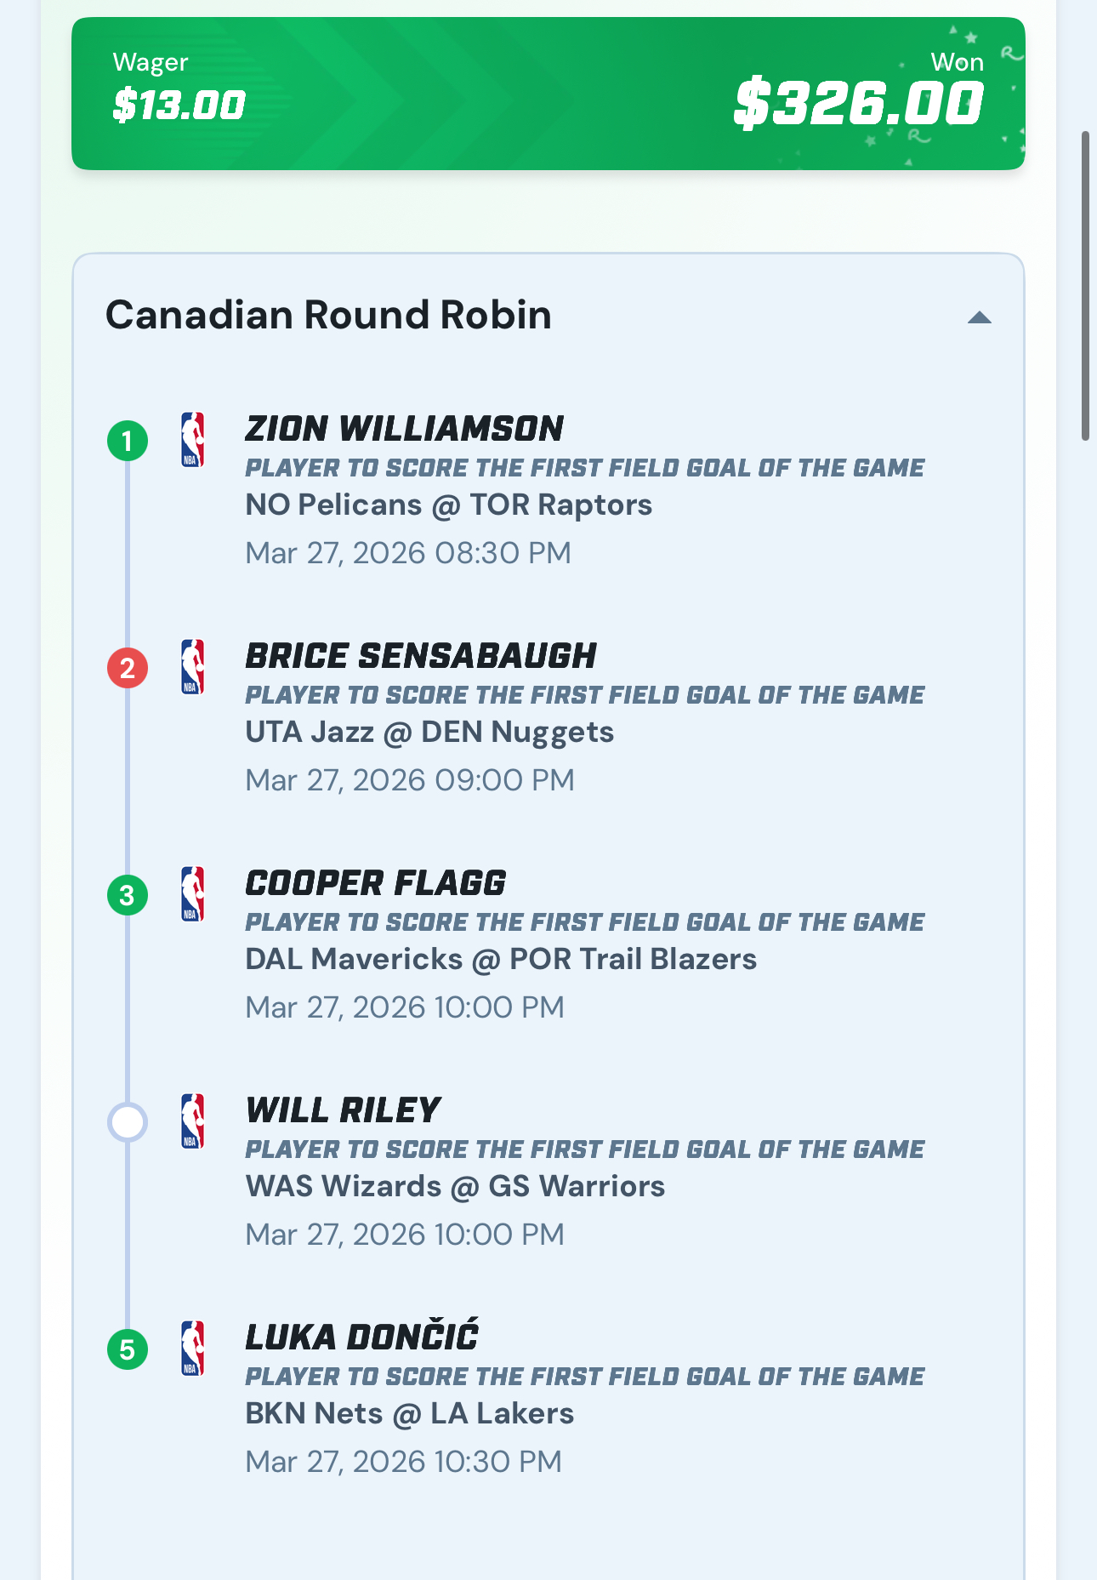Open Zion Williamson player pick

404,429
